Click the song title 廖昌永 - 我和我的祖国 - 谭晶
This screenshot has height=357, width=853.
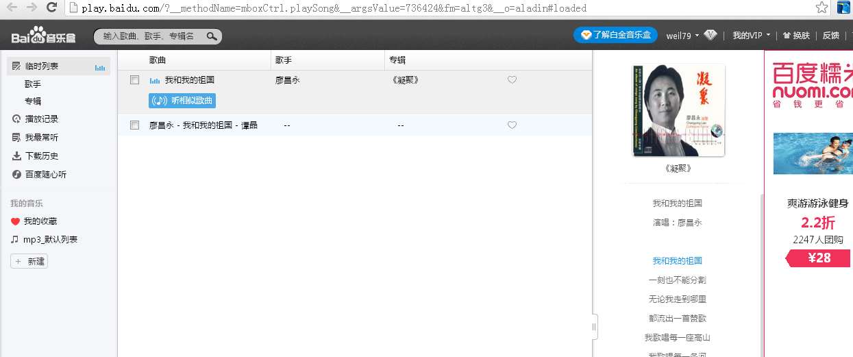(x=203, y=125)
